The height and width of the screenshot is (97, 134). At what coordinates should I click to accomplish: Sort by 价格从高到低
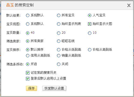(90, 50)
